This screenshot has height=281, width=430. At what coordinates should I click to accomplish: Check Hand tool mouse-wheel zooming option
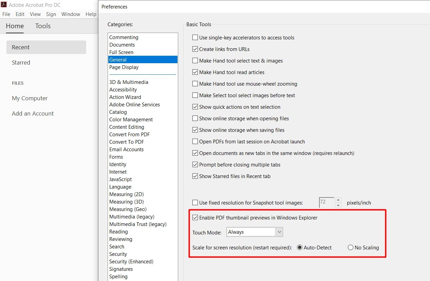point(195,84)
